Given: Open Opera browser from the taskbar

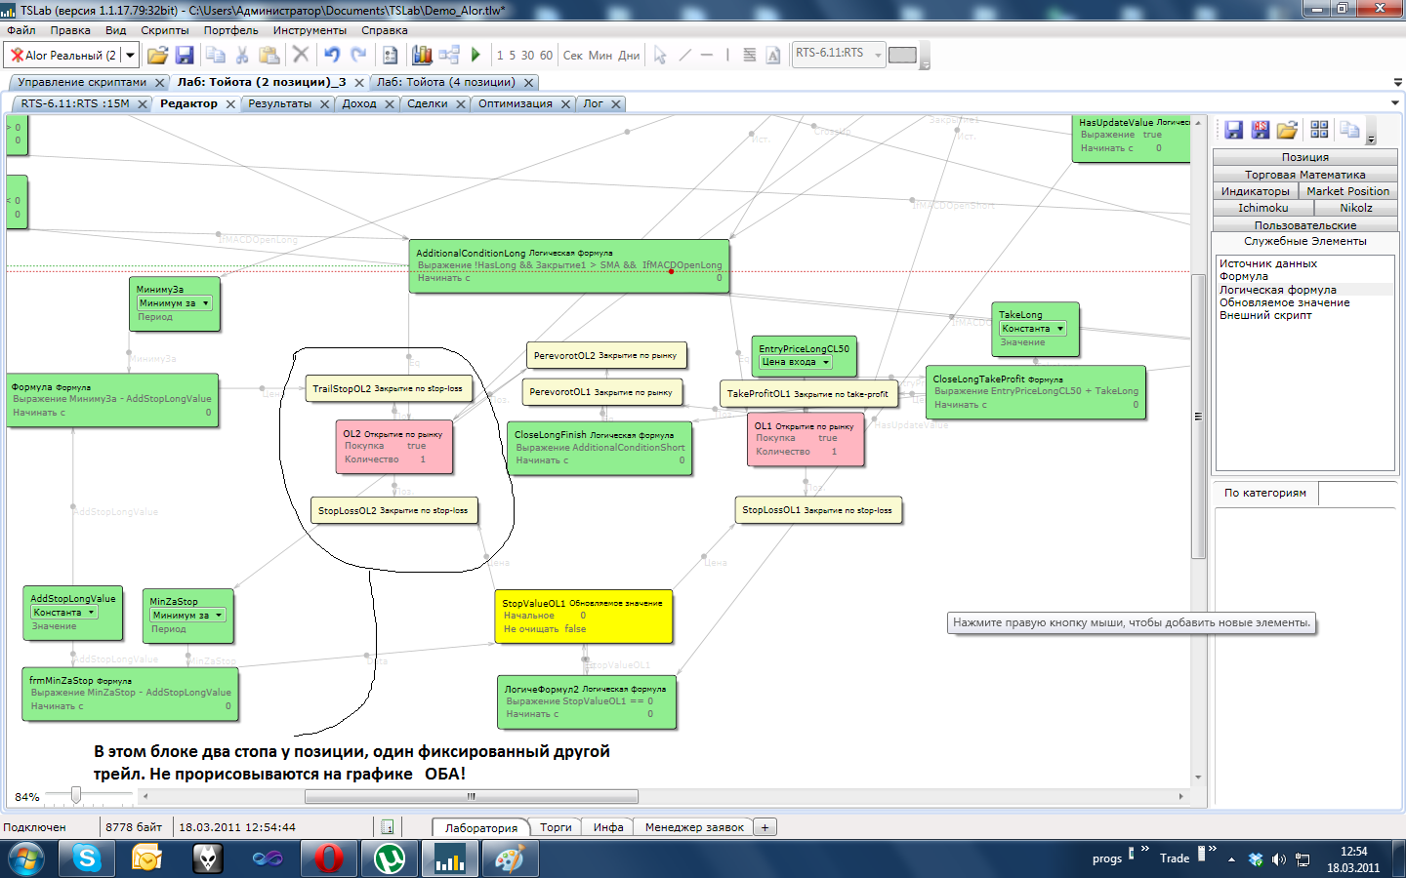Looking at the screenshot, I should pyautogui.click(x=329, y=858).
